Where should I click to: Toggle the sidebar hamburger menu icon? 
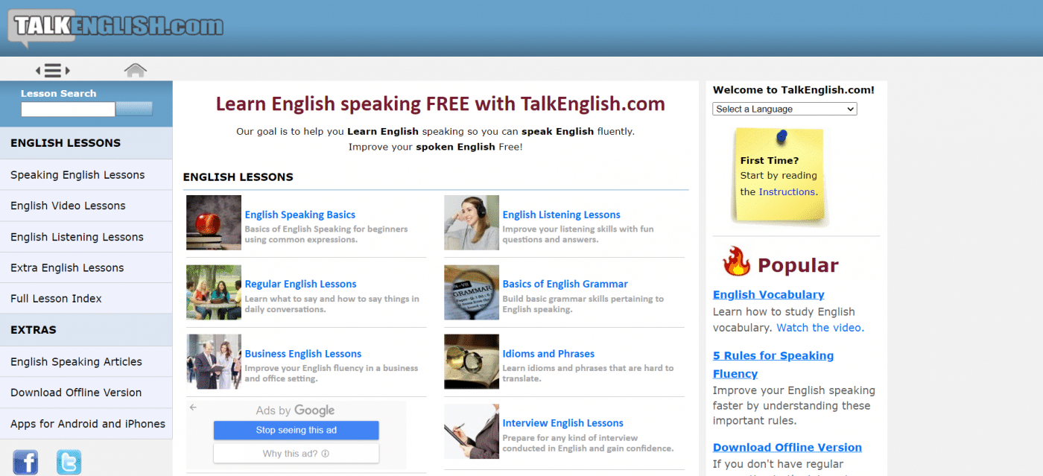point(51,69)
